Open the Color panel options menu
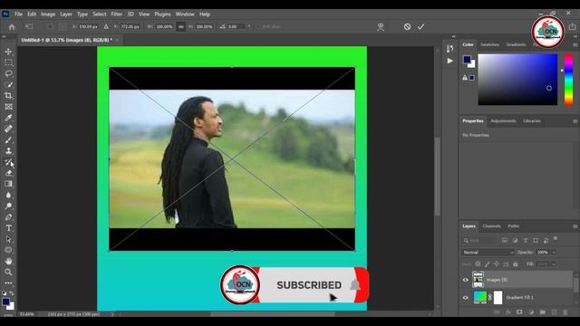Viewport: 580px width, 326px height. 575,44
